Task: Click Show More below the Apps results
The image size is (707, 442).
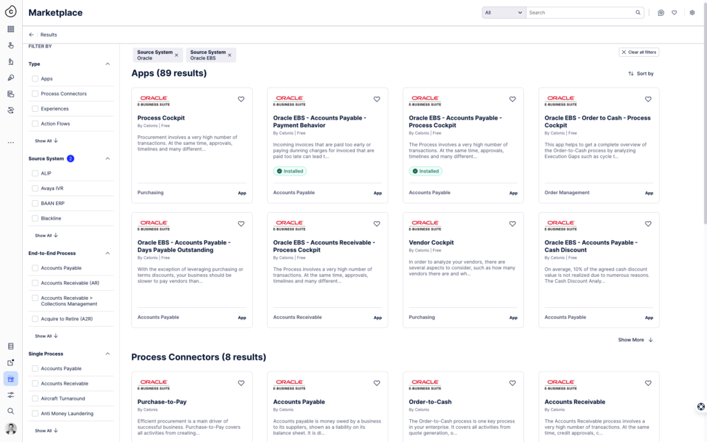Action: [x=635, y=340]
